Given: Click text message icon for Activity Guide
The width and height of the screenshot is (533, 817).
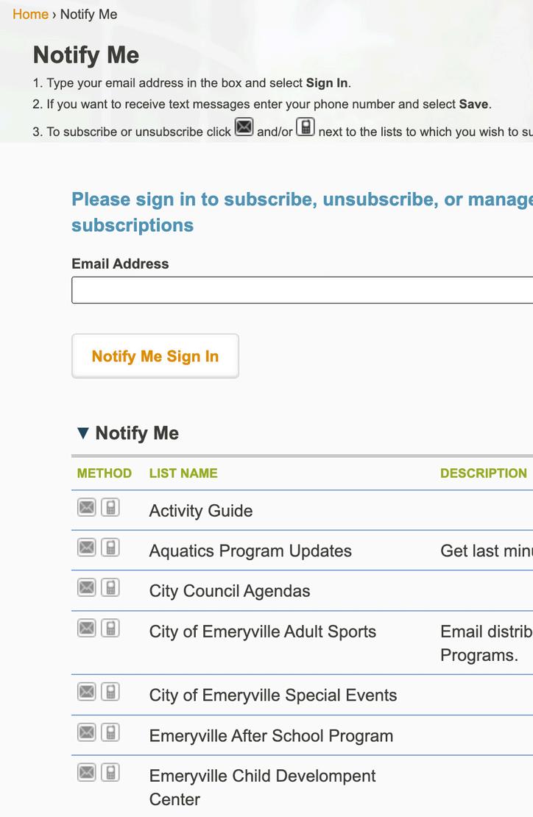Looking at the screenshot, I should point(110,507).
